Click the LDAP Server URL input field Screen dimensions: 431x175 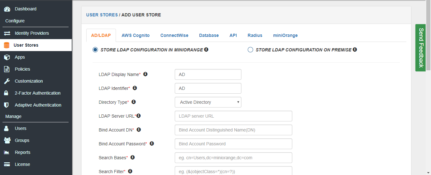(234, 116)
